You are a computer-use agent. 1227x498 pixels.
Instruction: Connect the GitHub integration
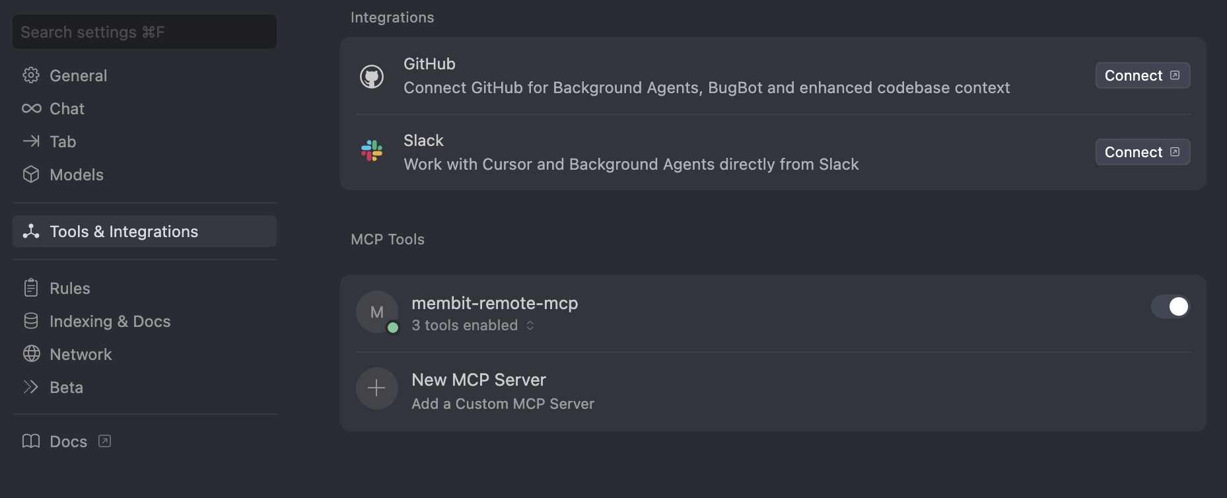point(1142,75)
